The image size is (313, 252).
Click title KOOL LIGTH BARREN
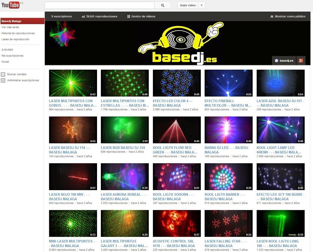pyautogui.click(x=225, y=196)
